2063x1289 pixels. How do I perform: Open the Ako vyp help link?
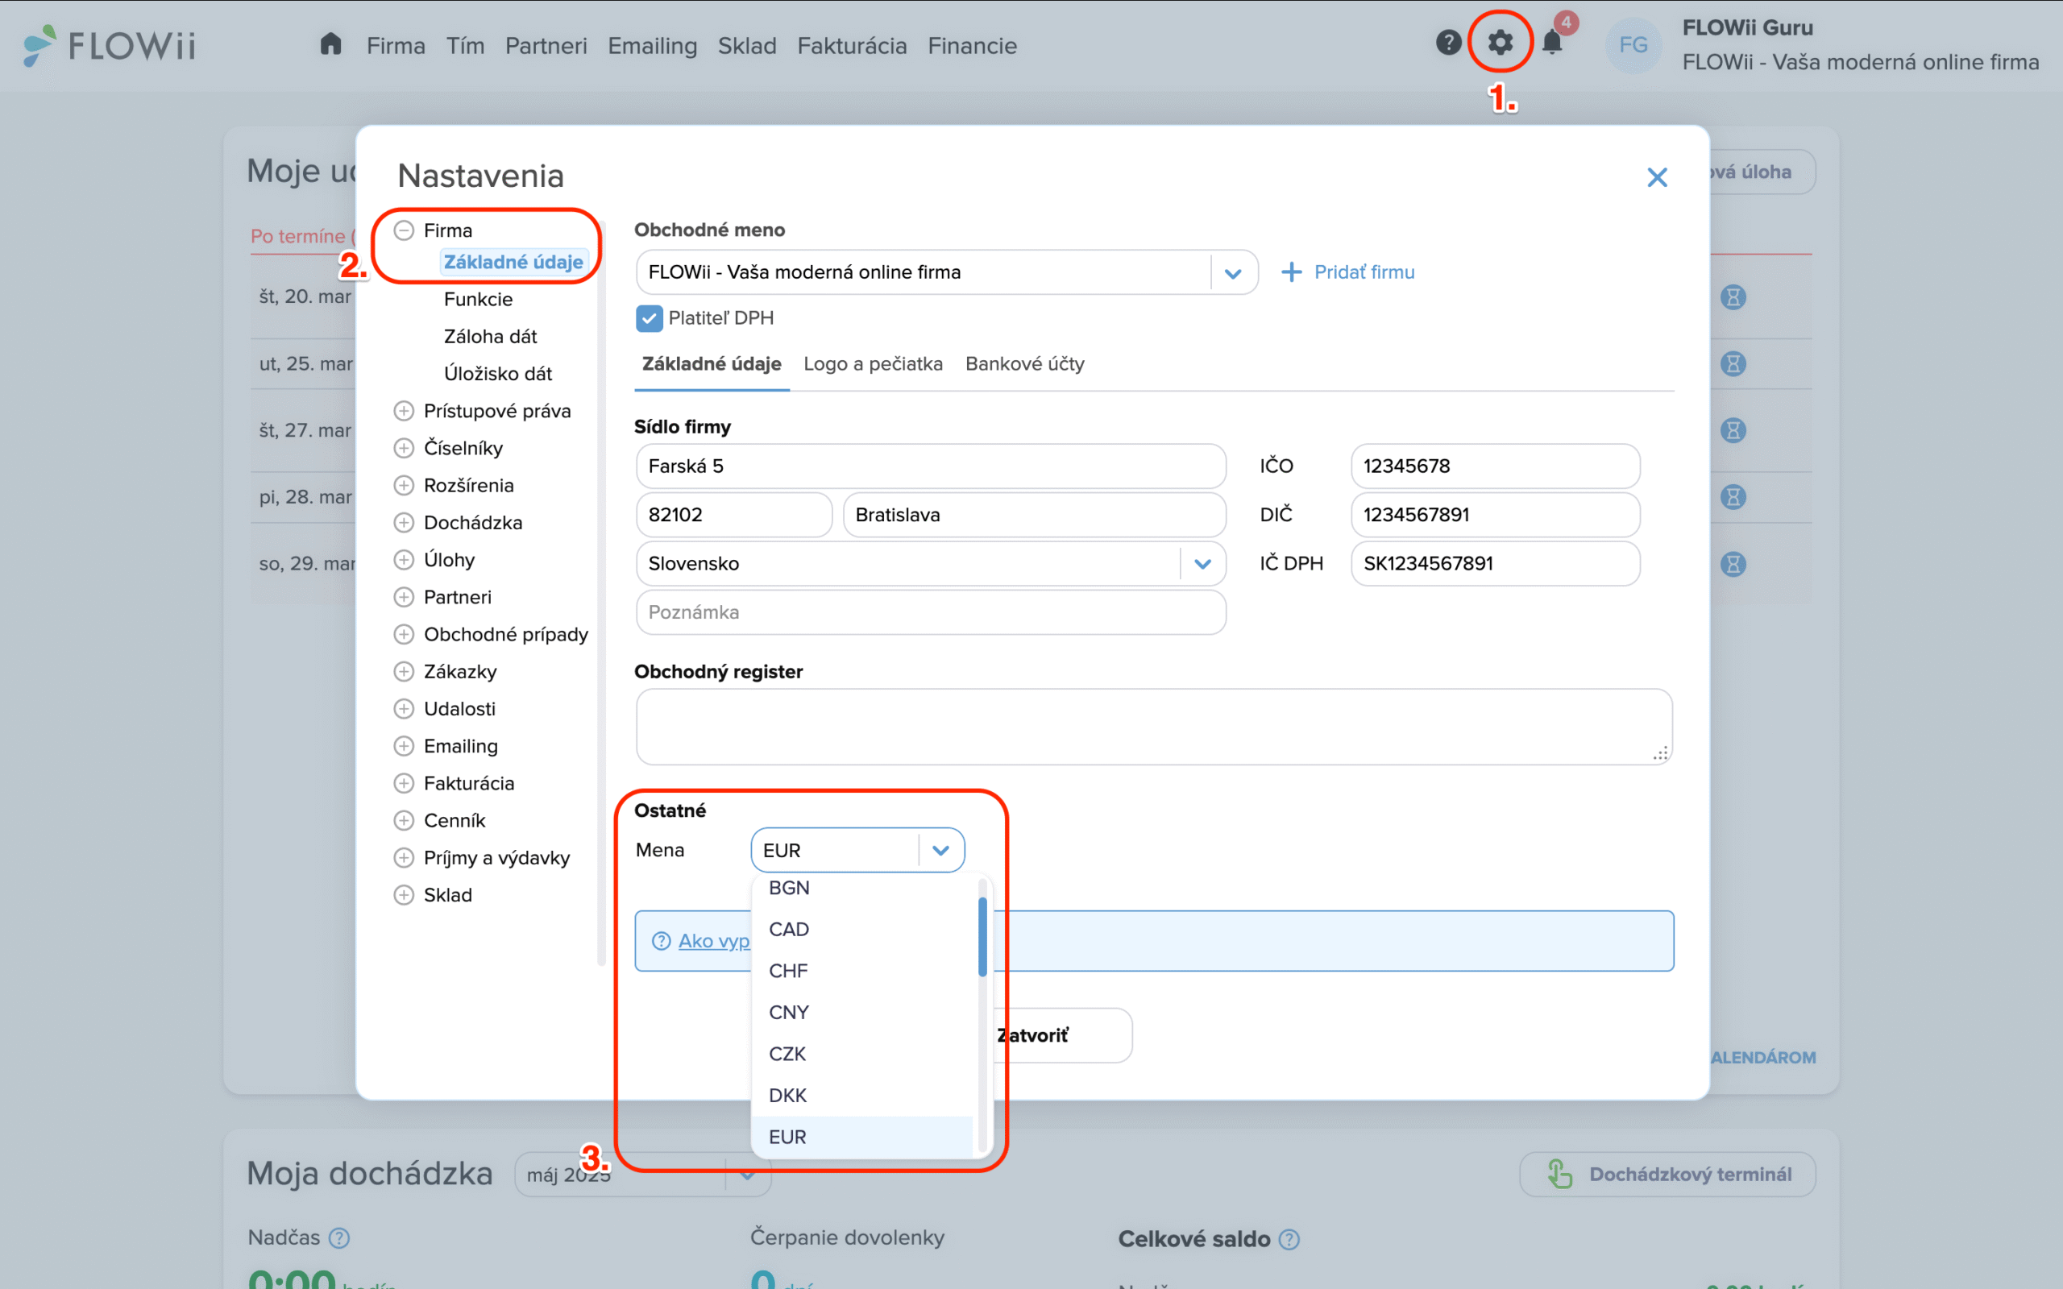click(714, 941)
